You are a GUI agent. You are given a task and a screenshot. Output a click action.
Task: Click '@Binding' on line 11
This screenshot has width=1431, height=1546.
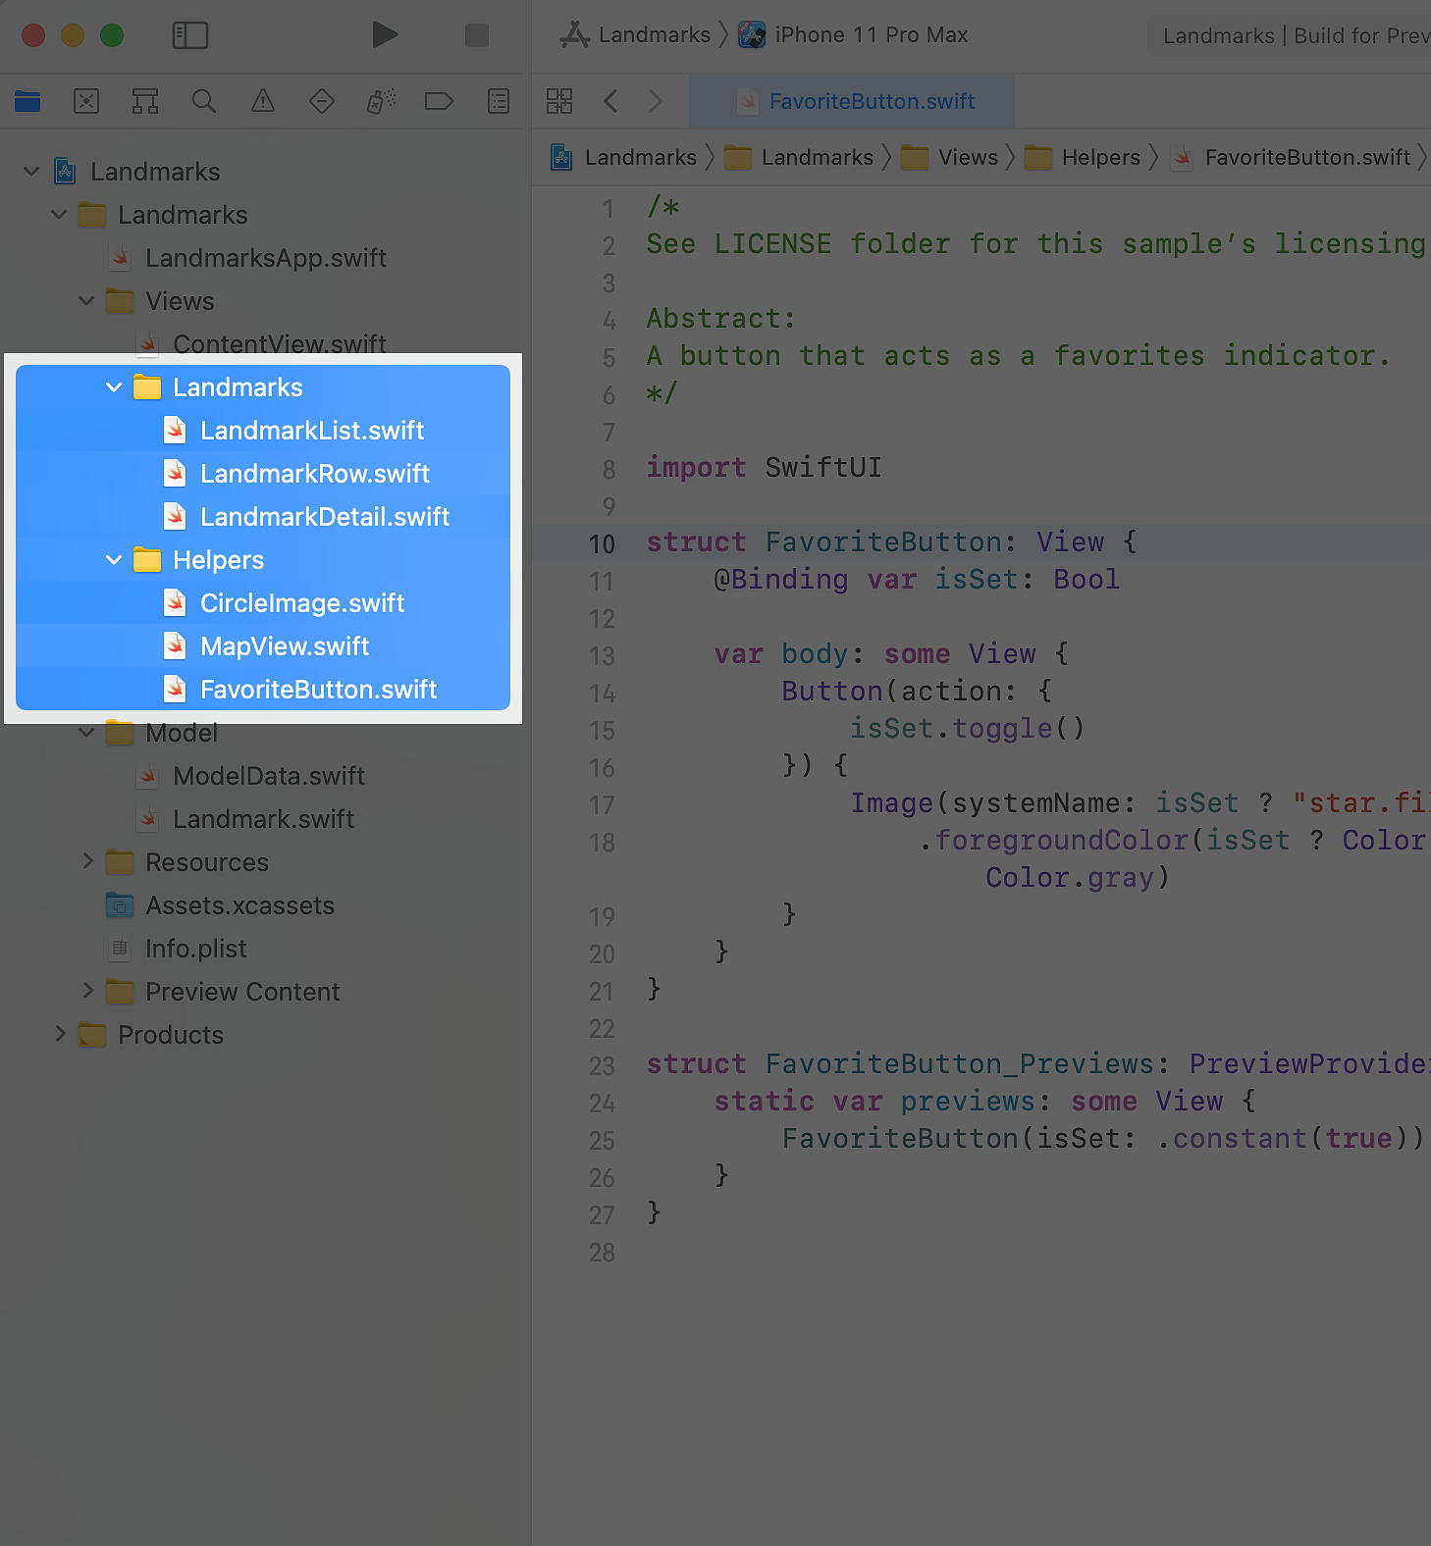tap(780, 579)
